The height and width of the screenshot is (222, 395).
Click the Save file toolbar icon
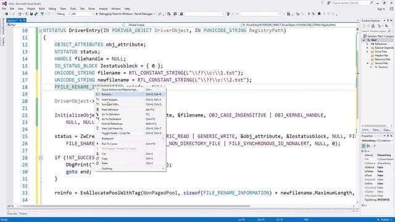(31, 14)
